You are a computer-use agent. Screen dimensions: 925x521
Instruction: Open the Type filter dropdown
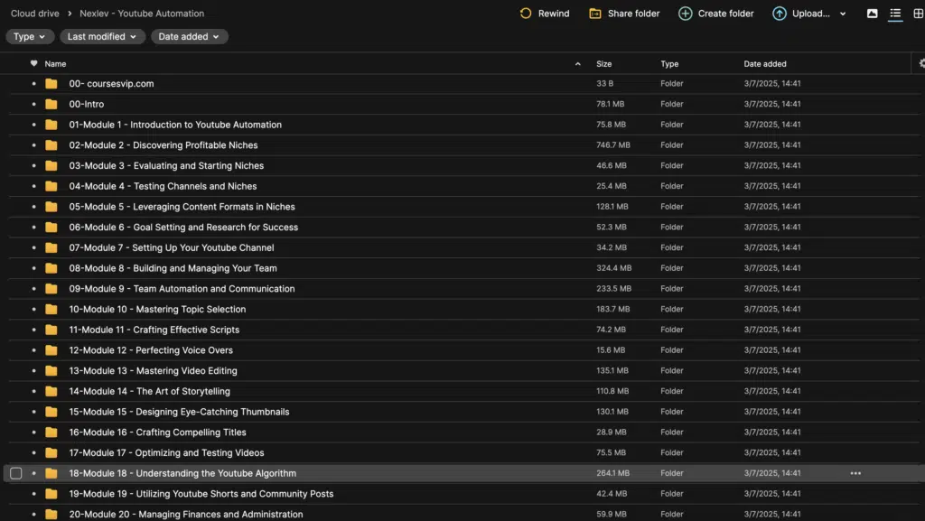click(30, 36)
